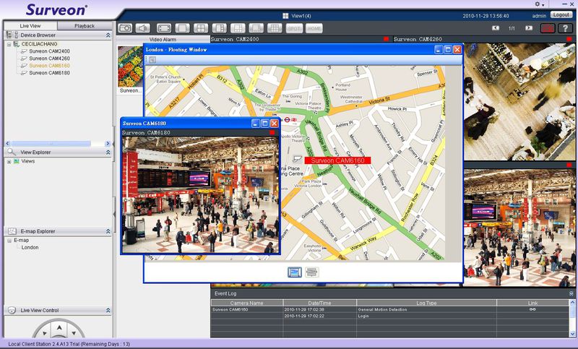
Task: Click the Surveon CAM4260 video pane
Action: pyautogui.click(x=519, y=102)
